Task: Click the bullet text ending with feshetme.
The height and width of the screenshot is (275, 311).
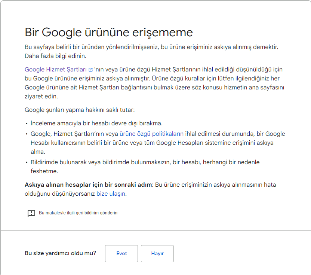Action: 145,166
